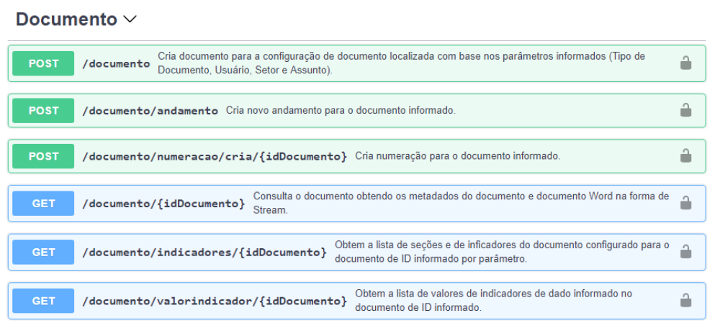Select /documento/indicadores/{idDocumento} path text
The height and width of the screenshot is (331, 720).
coord(204,252)
